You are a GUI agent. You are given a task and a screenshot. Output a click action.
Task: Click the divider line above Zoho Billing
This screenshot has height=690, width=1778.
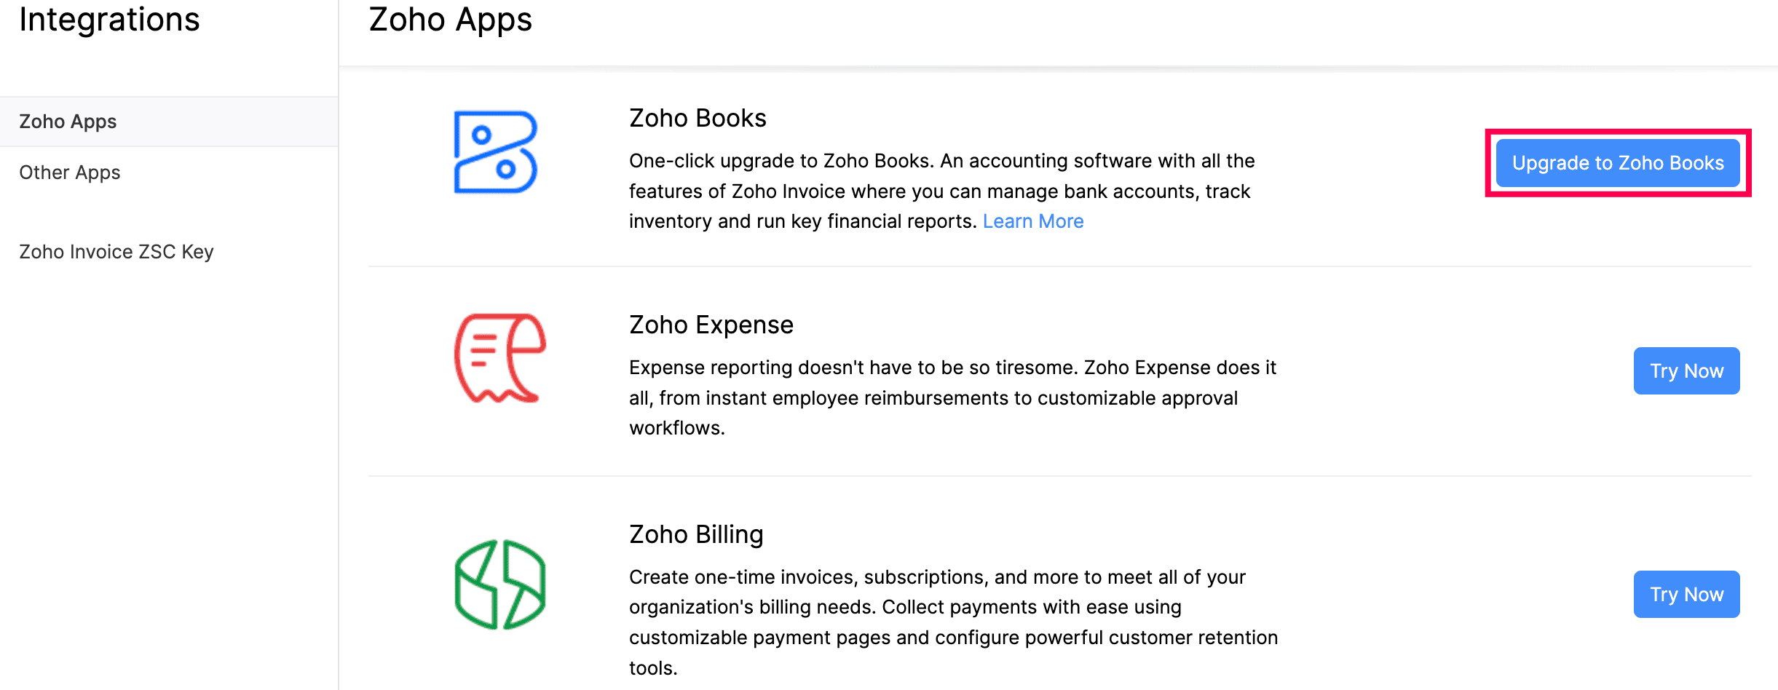click(1059, 476)
